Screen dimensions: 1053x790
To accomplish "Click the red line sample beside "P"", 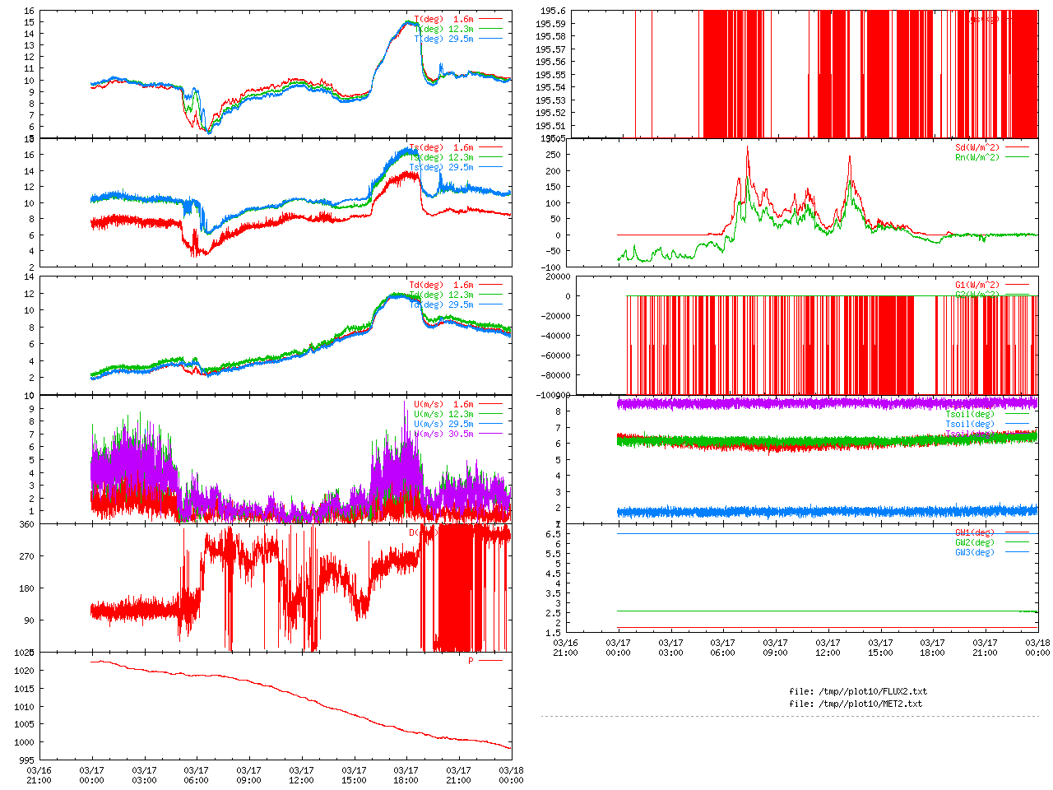I will 491,662.
